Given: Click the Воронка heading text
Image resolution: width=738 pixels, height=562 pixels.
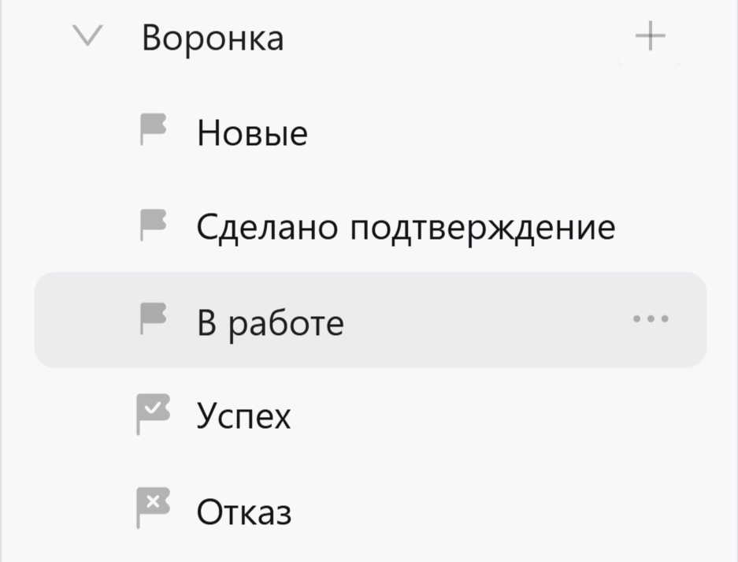Looking at the screenshot, I should [x=213, y=39].
